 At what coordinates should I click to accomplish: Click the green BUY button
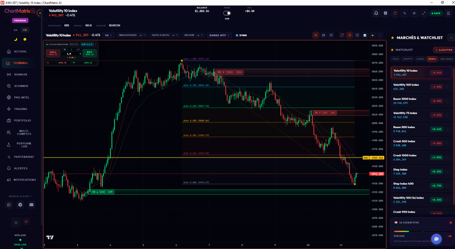[x=90, y=53]
